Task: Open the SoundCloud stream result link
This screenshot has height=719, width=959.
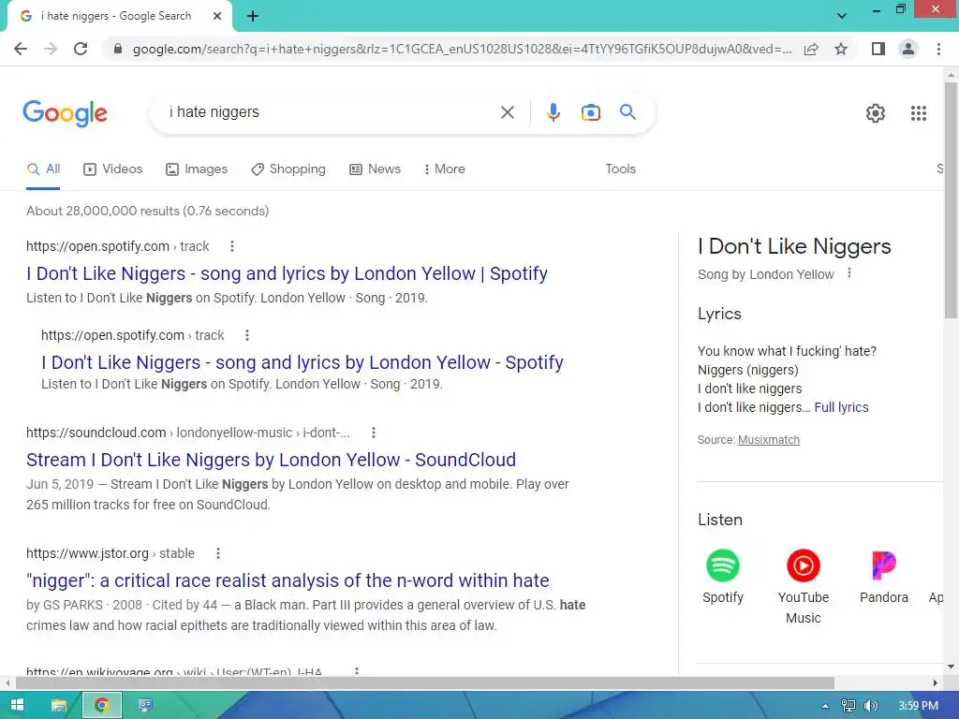Action: (271, 460)
